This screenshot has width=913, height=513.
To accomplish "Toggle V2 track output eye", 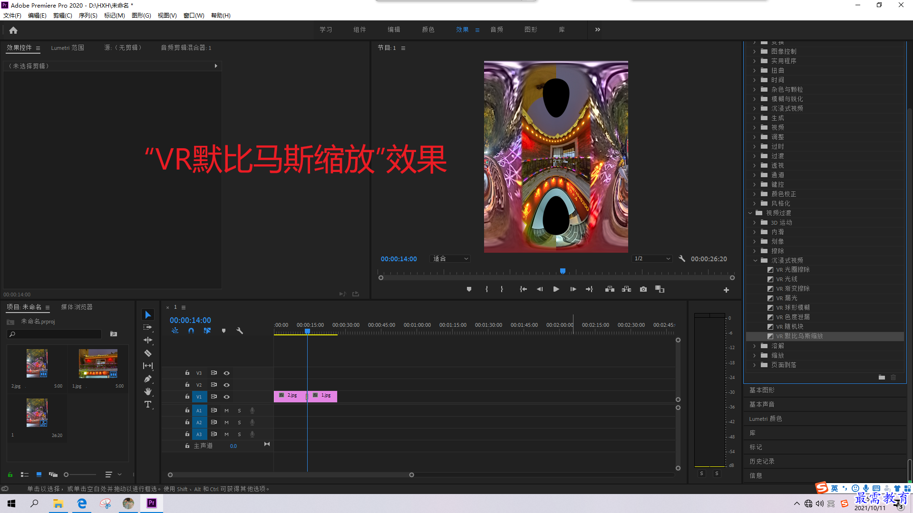I will [227, 385].
